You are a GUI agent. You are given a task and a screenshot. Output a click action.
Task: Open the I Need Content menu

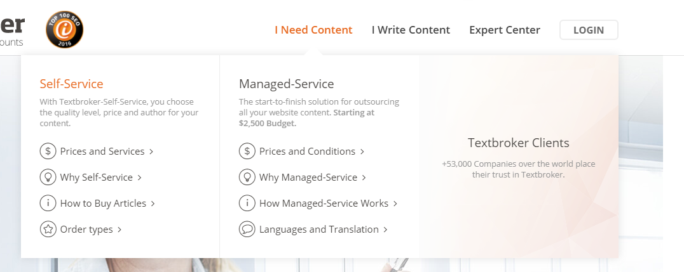pos(313,30)
